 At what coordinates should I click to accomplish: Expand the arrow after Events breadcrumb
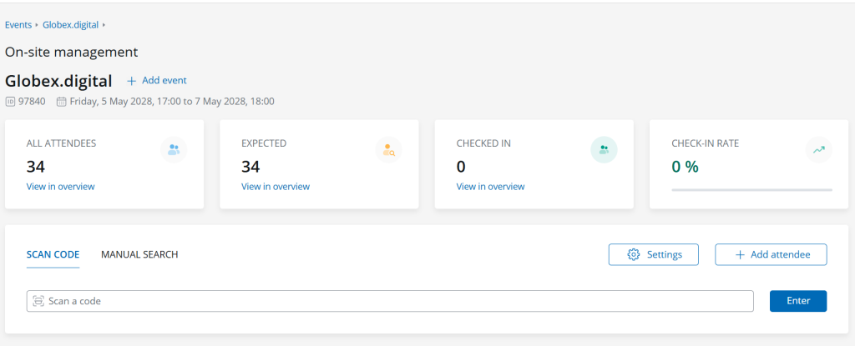pyautogui.click(x=38, y=26)
